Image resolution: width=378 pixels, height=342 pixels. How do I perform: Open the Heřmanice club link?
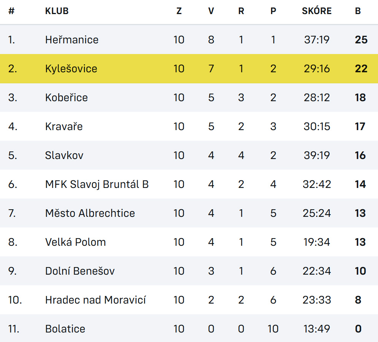71,40
